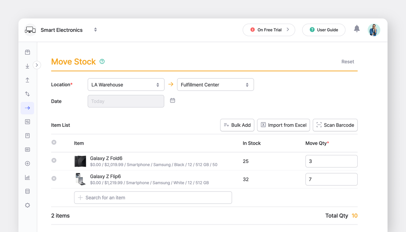This screenshot has height=232, width=406.
Task: Select the Stock In down-arrow sidebar icon
Action: click(x=27, y=66)
